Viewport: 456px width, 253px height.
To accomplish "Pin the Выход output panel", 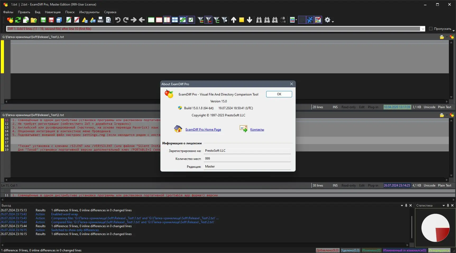I will coord(406,206).
